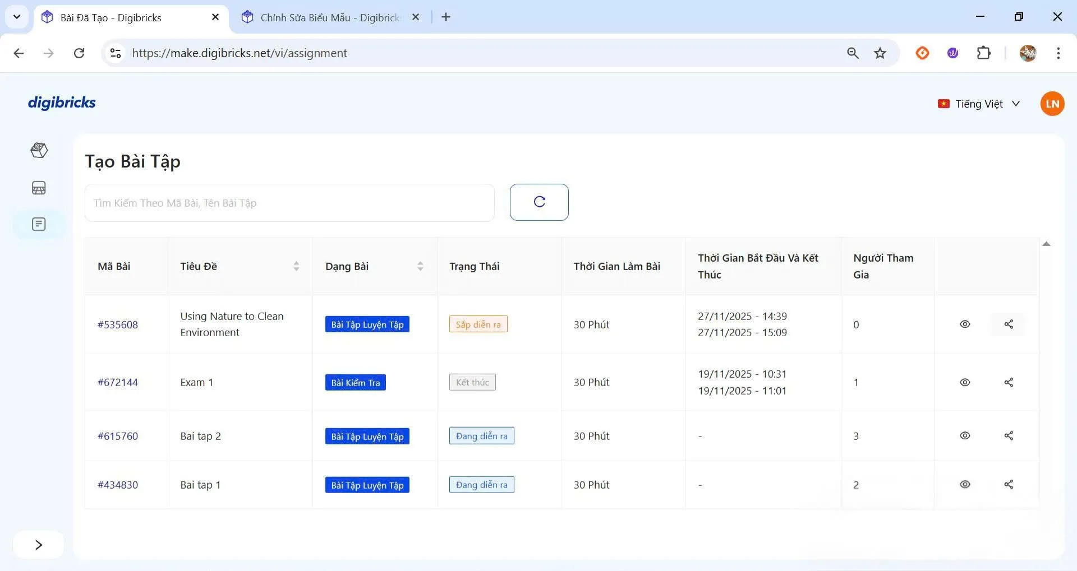Click the refresh button beside search box
The height and width of the screenshot is (571, 1077).
[x=538, y=202]
